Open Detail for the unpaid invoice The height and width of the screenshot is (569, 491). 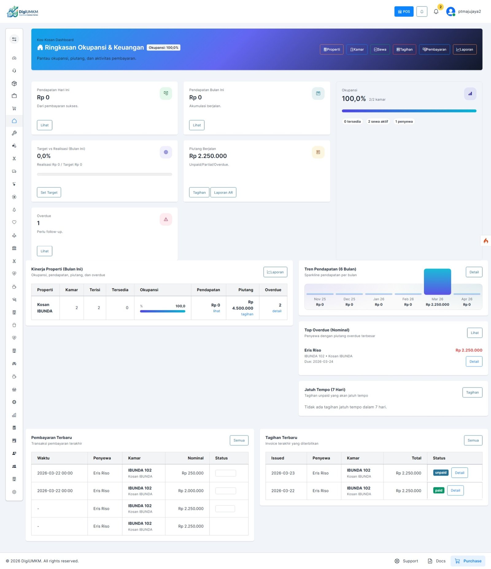[x=459, y=473]
